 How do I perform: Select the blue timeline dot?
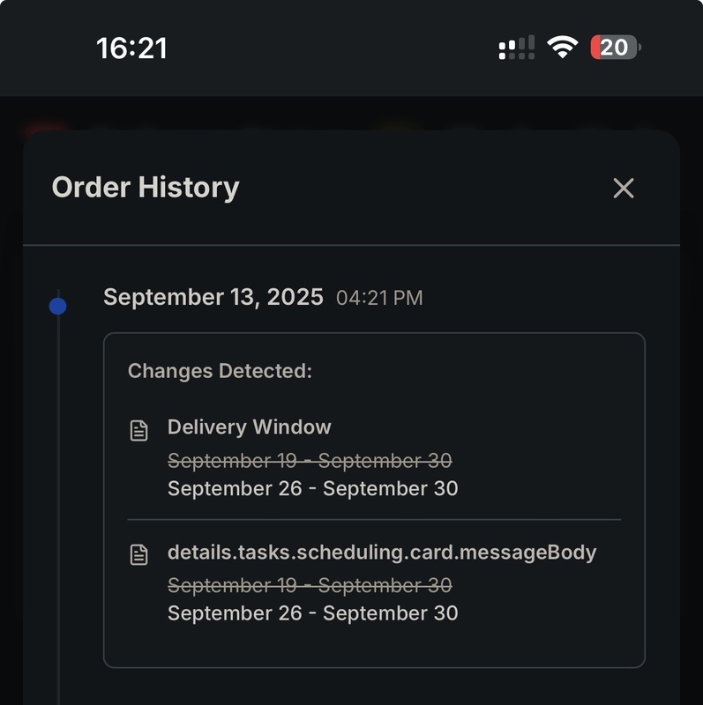(58, 307)
